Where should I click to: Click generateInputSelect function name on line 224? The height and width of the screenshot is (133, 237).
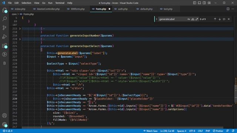[x=85, y=46]
